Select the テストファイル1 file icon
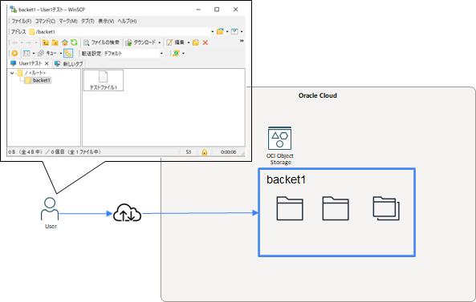Screen dimensions: 476x302 pos(104,80)
